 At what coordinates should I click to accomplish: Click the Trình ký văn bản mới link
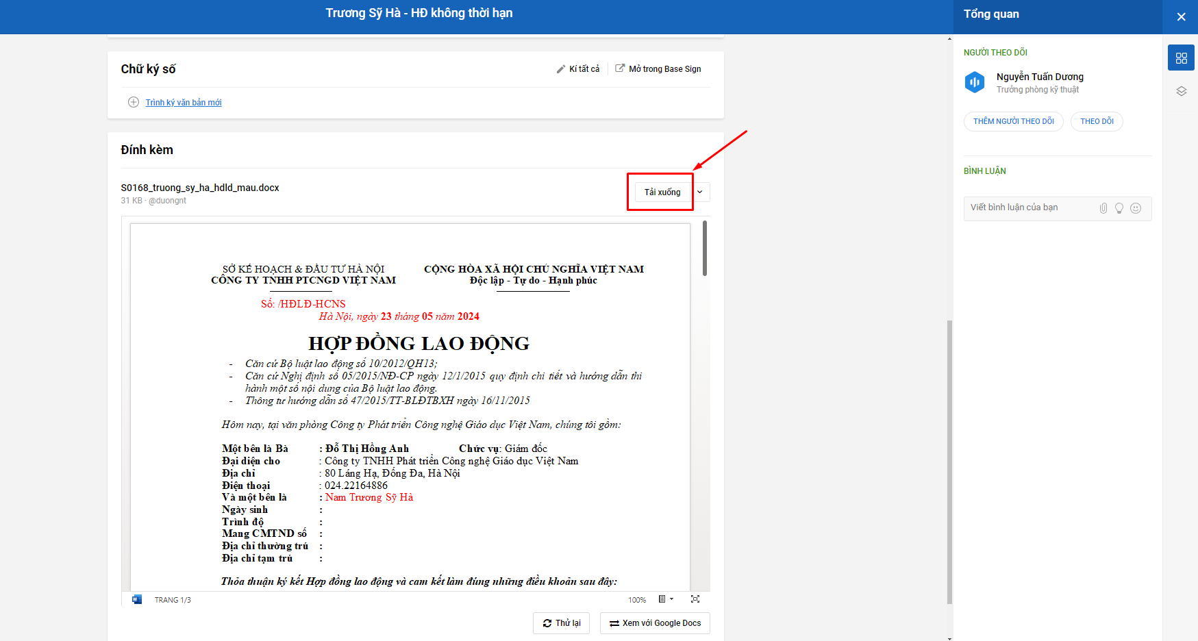click(184, 103)
